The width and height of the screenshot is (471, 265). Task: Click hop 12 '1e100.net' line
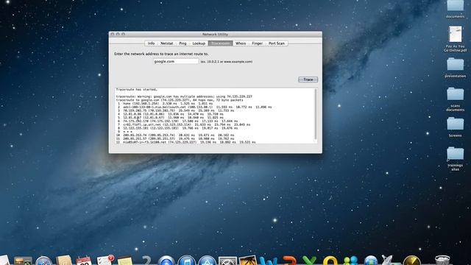pos(186,142)
